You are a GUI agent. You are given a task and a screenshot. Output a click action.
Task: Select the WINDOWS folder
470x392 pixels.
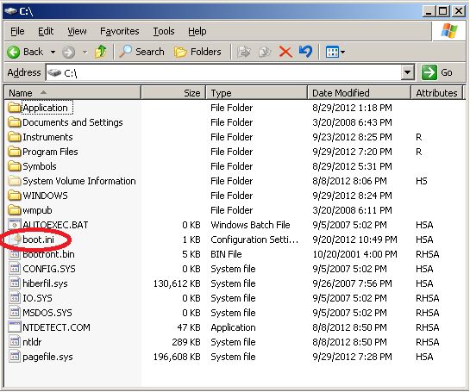click(45, 196)
